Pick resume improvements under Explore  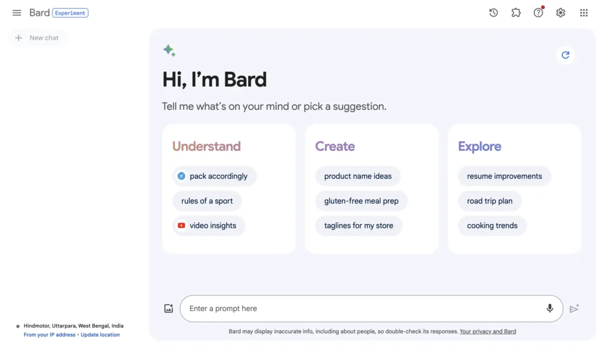pyautogui.click(x=504, y=176)
